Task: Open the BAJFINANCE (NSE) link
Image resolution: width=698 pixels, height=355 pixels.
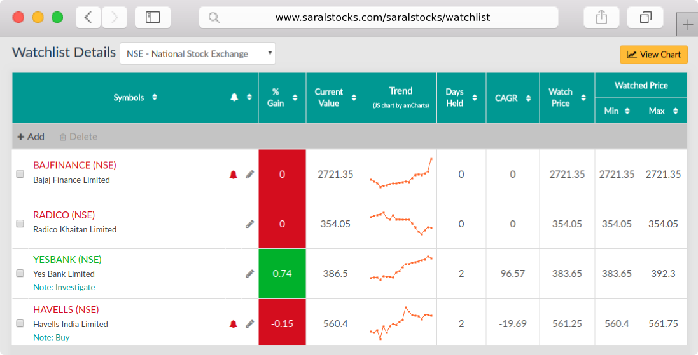Action: (x=74, y=165)
